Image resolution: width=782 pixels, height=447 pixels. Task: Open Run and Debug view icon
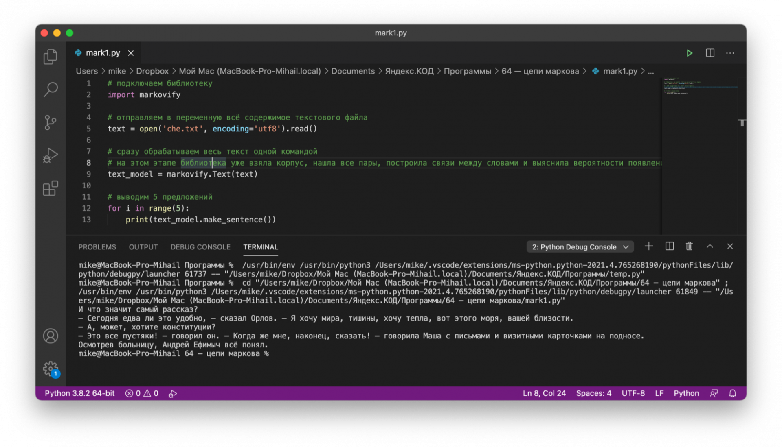(x=51, y=155)
